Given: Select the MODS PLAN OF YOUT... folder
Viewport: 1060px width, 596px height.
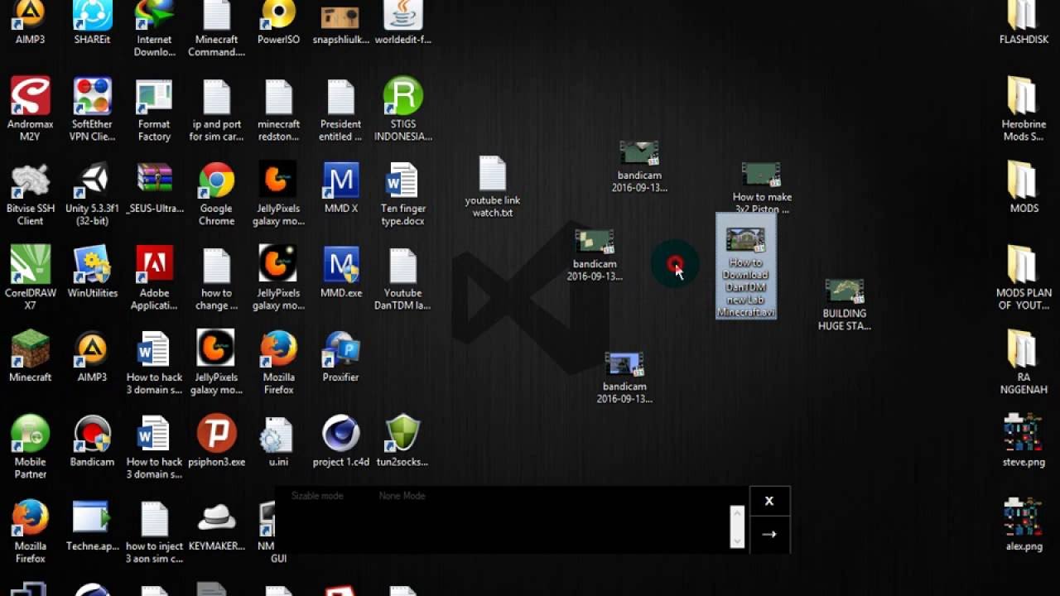Looking at the screenshot, I should (x=1024, y=277).
